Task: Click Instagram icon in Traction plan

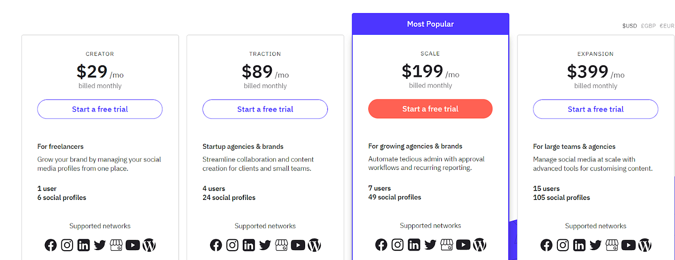Action: coord(232,245)
